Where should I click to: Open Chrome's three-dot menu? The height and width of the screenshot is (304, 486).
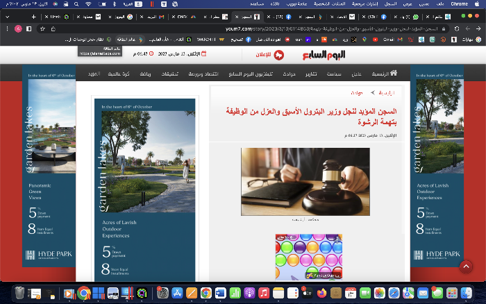(x=7, y=28)
